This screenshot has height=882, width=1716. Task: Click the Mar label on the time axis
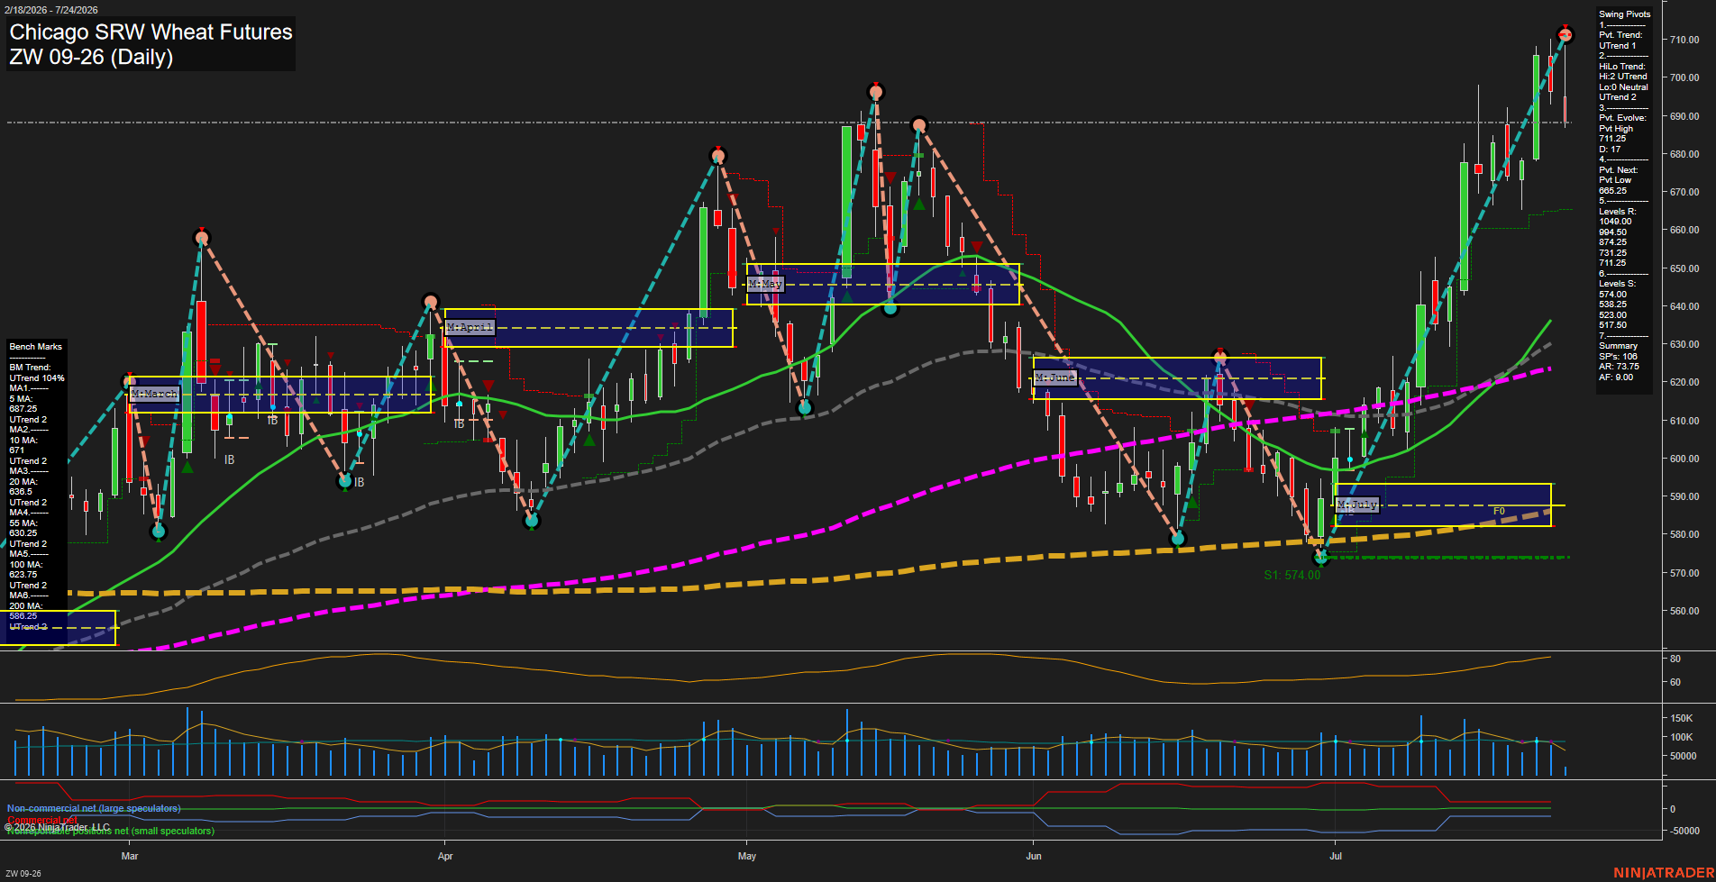pos(130,856)
